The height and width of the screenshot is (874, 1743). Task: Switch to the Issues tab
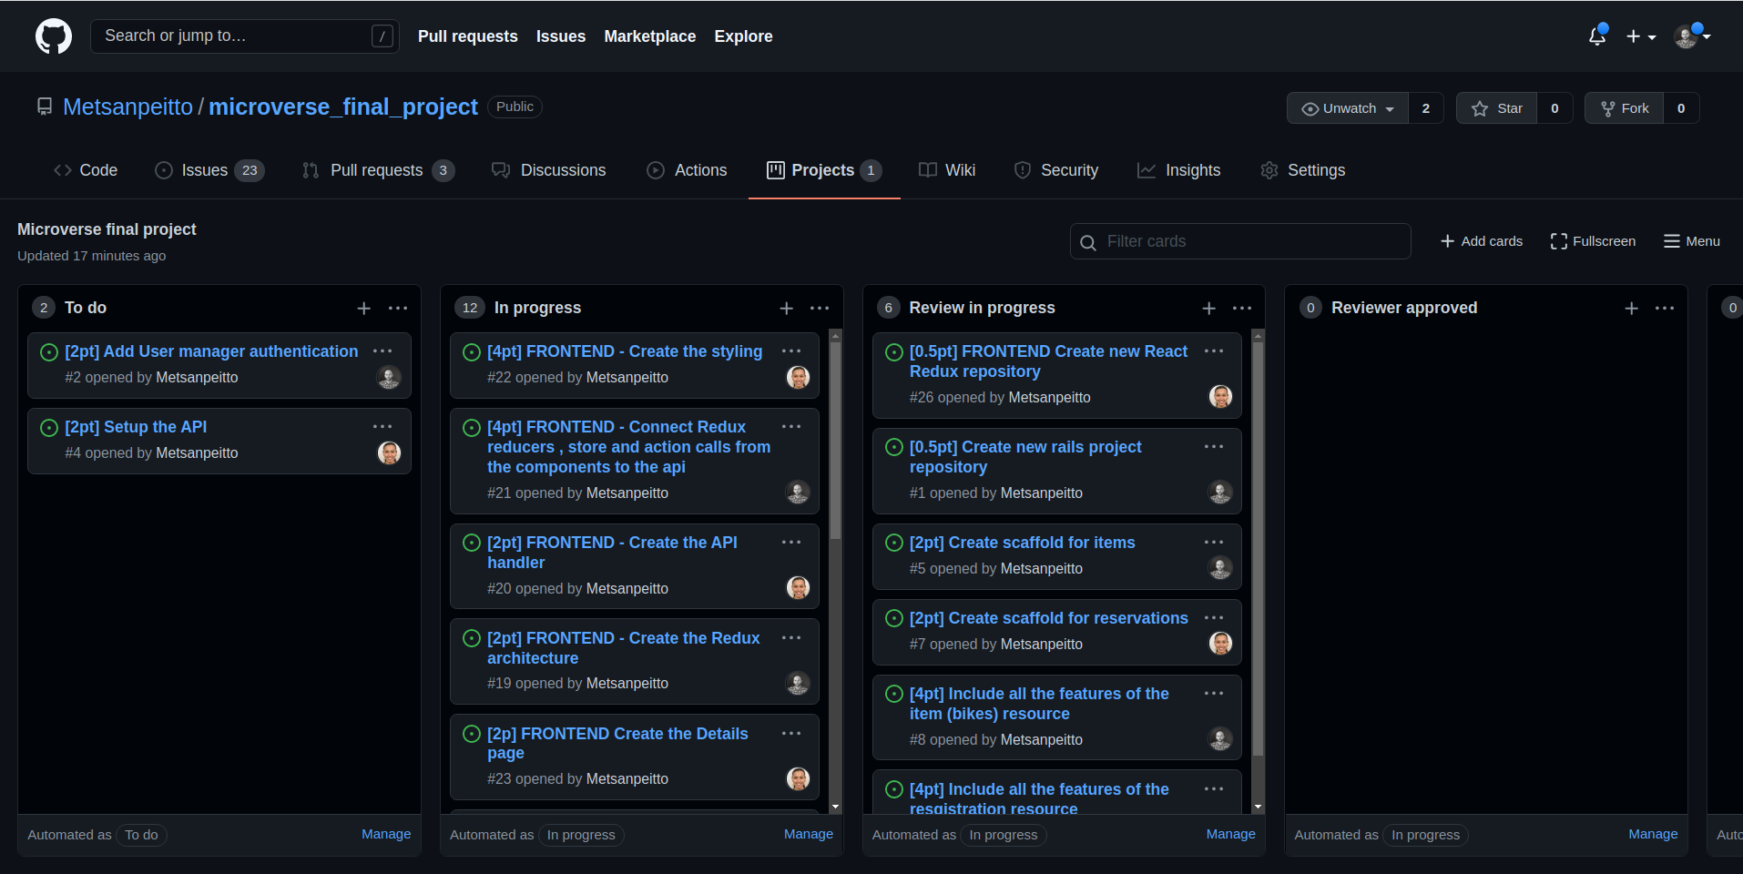click(209, 170)
